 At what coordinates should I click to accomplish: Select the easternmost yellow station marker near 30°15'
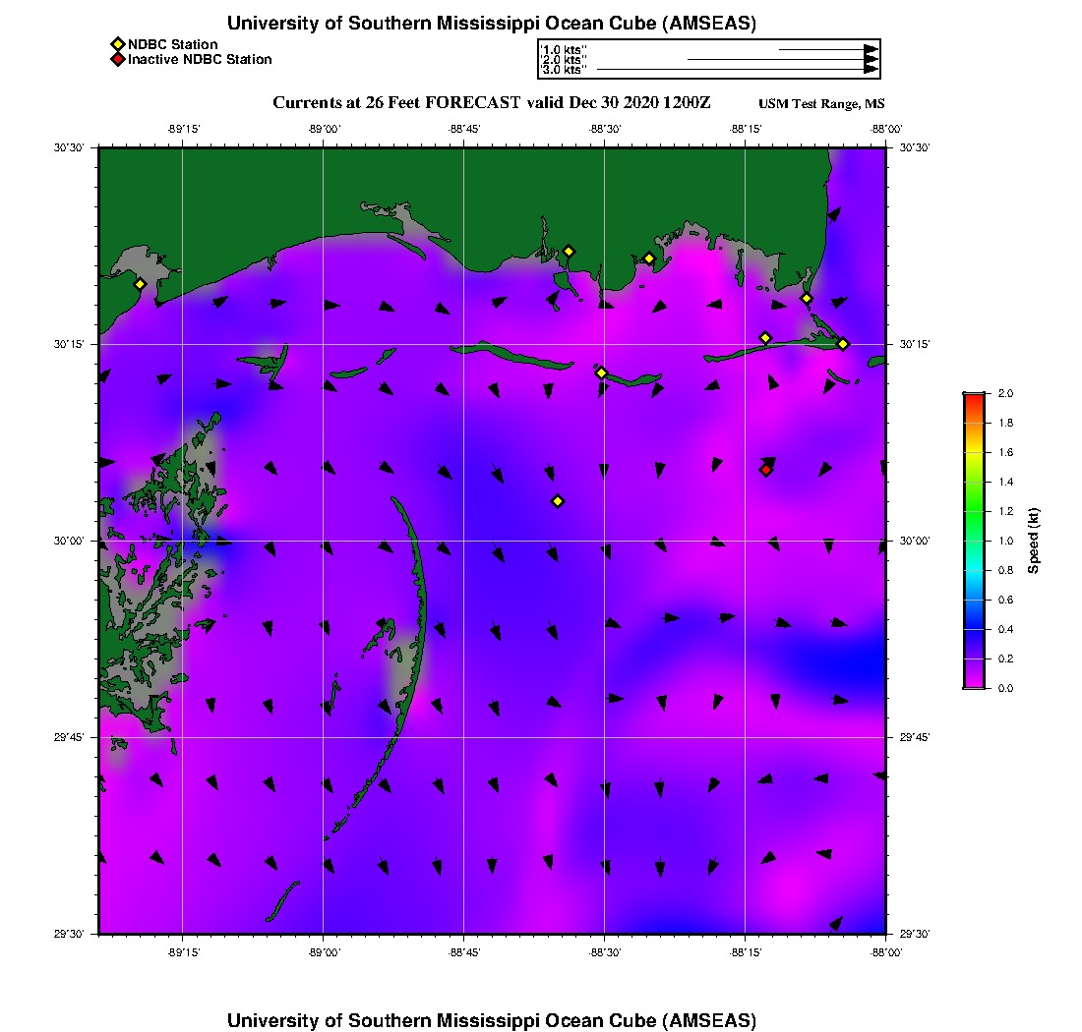point(843,343)
